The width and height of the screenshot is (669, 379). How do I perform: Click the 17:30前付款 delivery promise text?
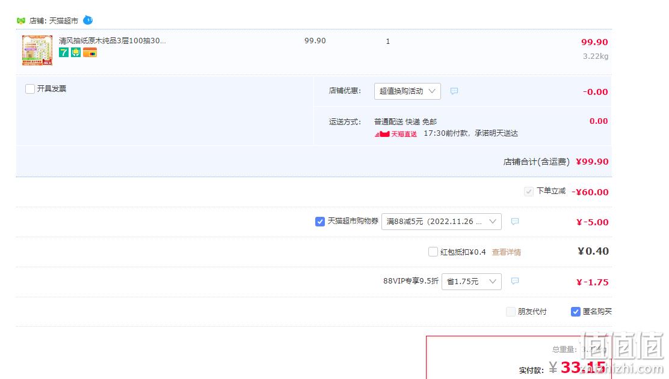(470, 134)
